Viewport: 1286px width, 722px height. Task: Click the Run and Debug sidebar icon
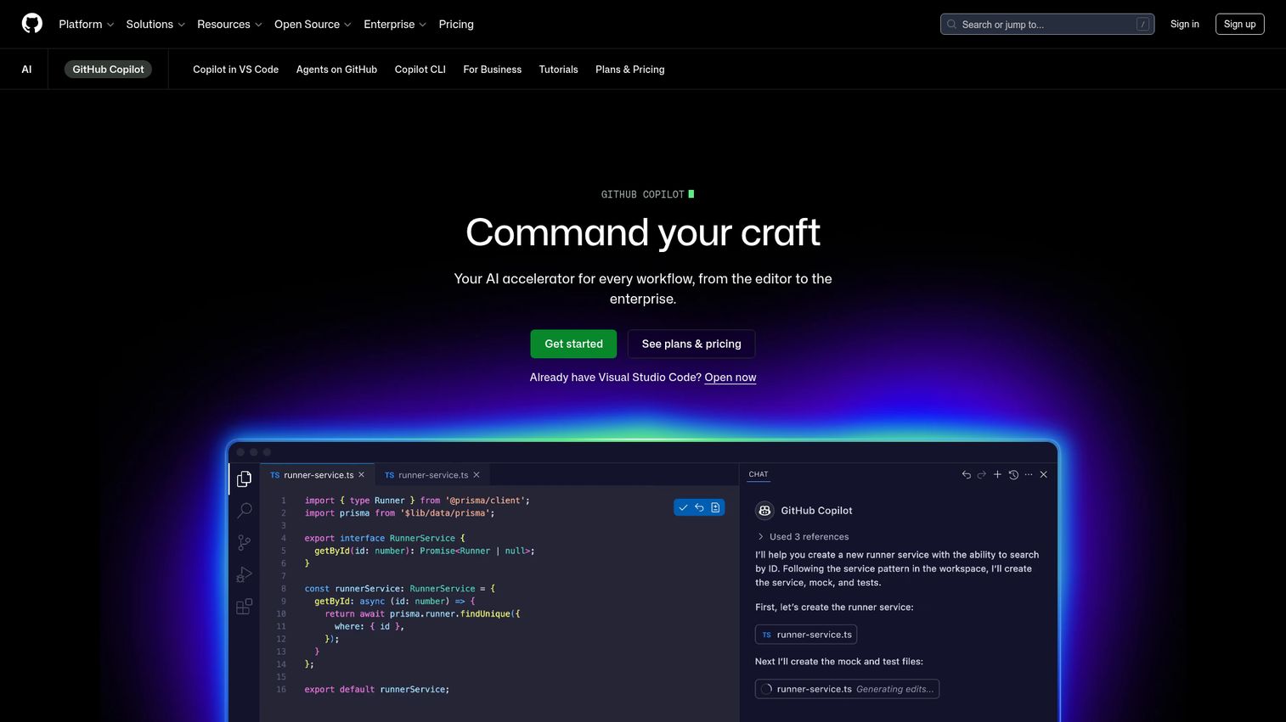[244, 574]
